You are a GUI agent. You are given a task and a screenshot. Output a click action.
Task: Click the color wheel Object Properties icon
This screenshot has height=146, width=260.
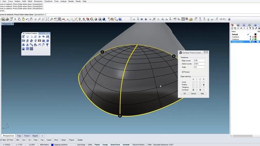(x=92, y=19)
